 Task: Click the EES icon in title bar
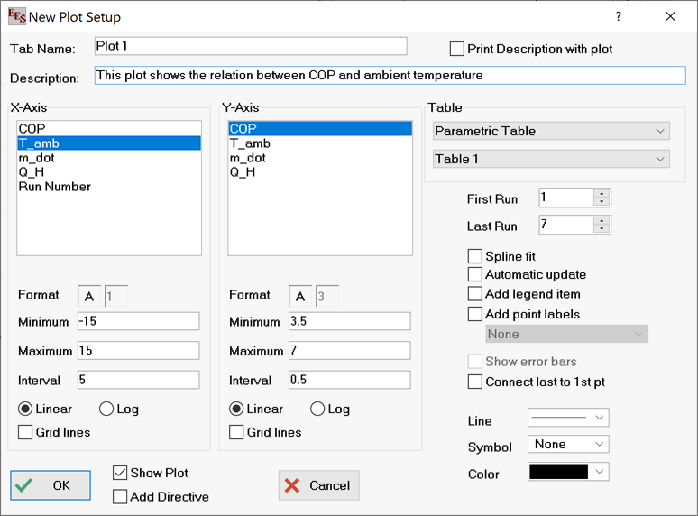[15, 17]
